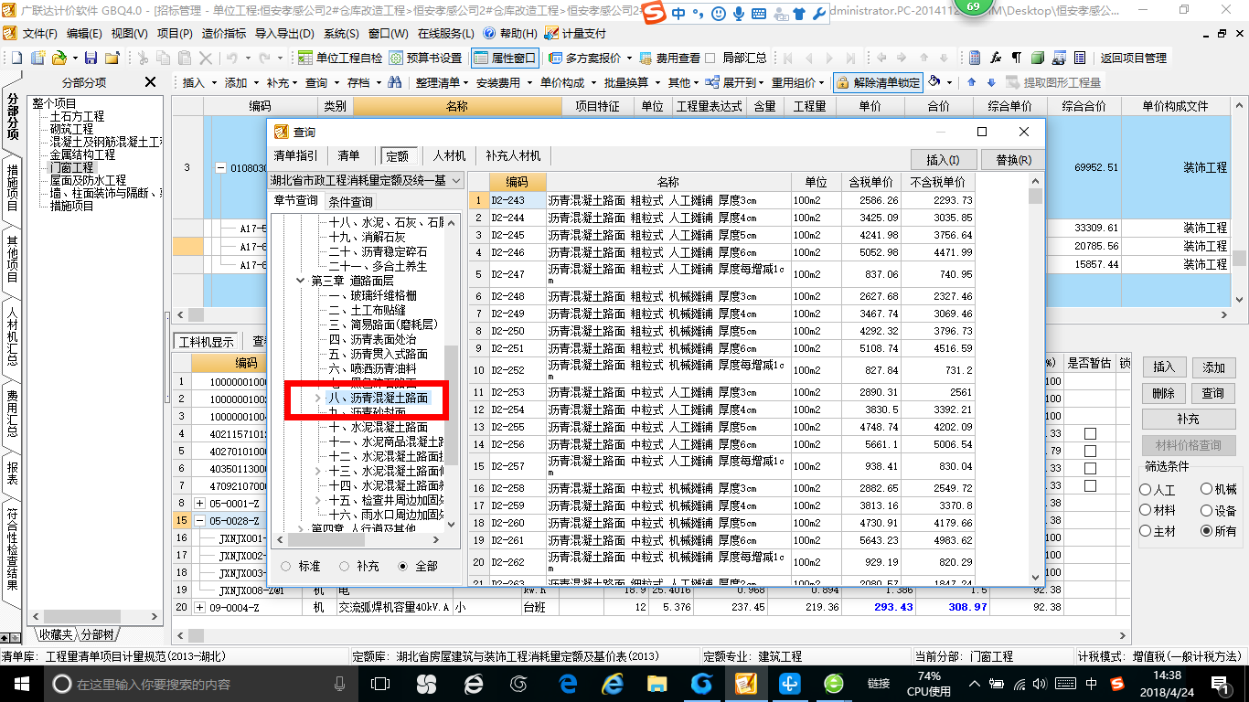The height and width of the screenshot is (702, 1249).
Task: Click the green 3D cube icon
Action: coord(1038,58)
